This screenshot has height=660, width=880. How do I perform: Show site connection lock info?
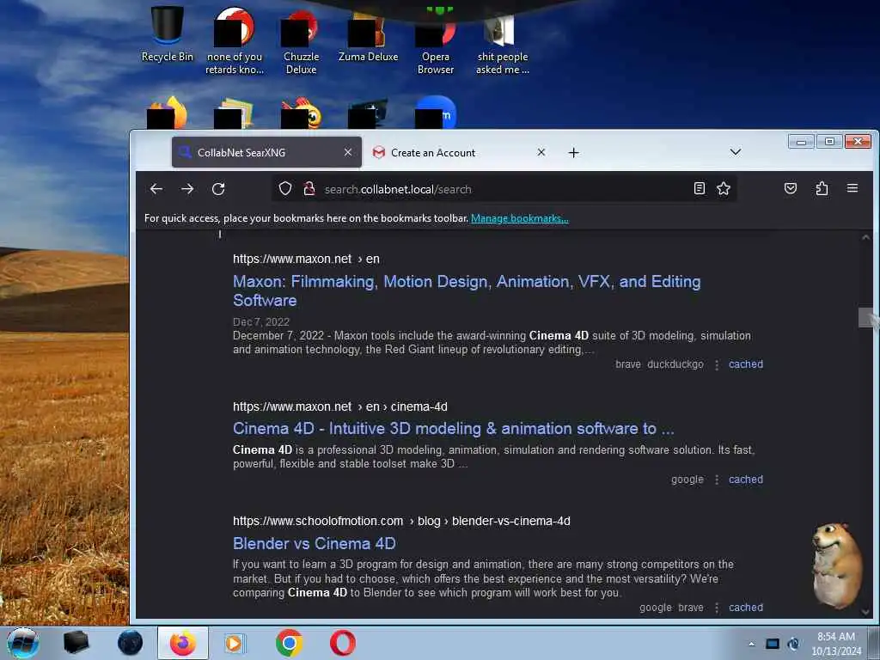[x=309, y=188]
